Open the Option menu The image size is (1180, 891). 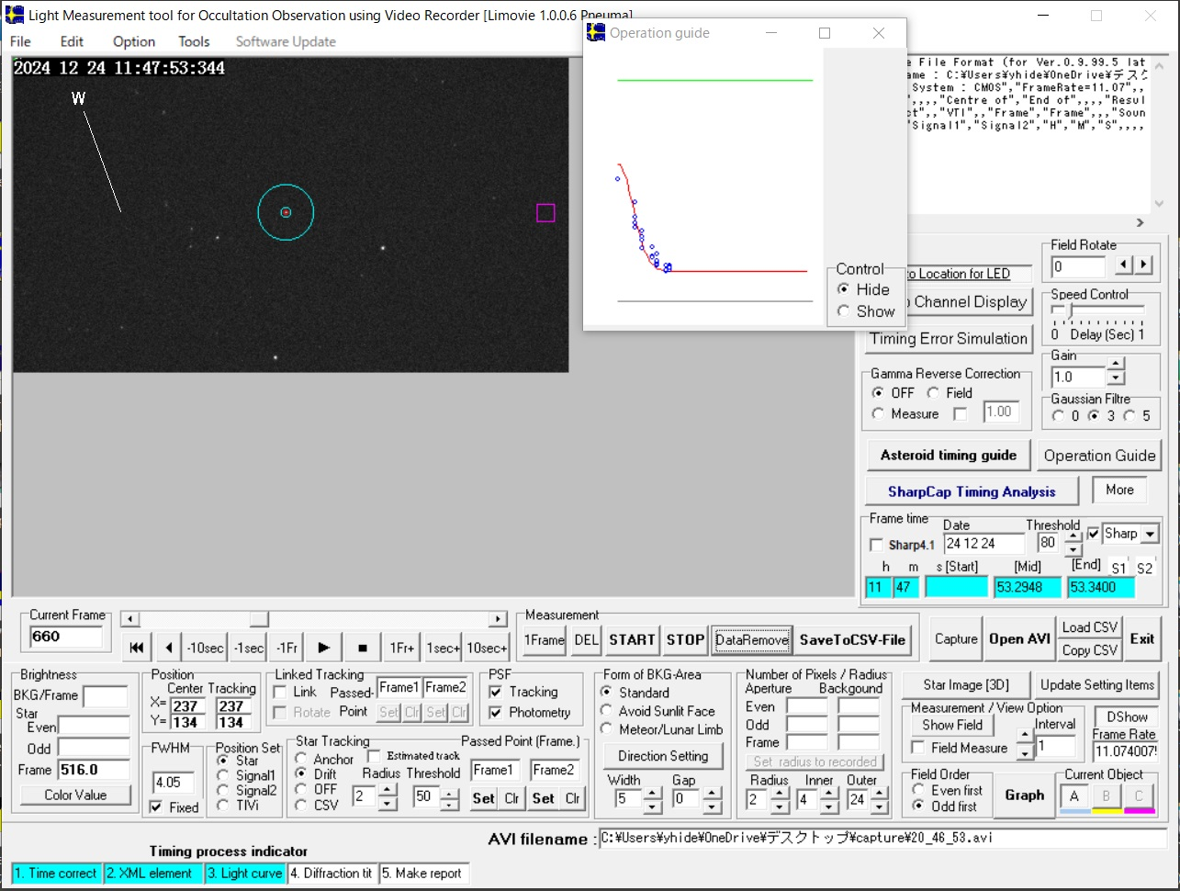[134, 41]
